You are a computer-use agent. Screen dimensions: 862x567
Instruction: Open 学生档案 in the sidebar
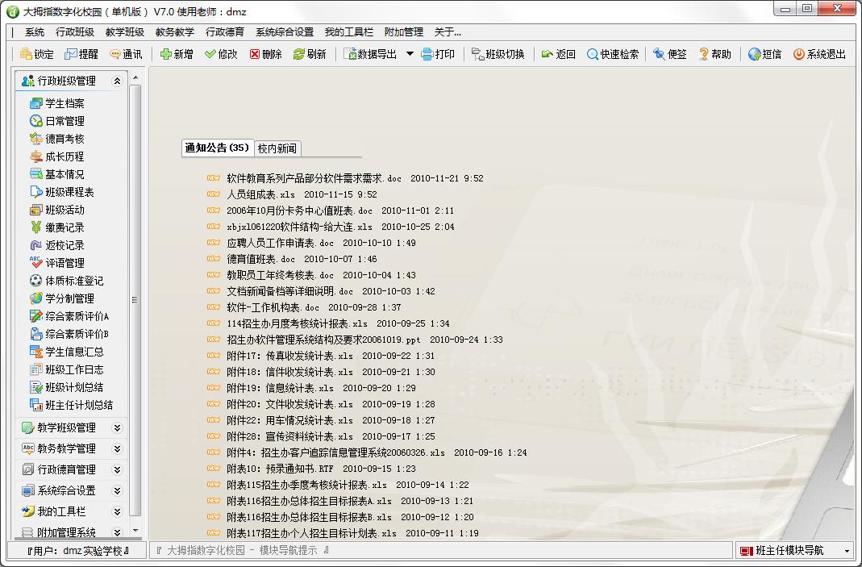tap(57, 103)
